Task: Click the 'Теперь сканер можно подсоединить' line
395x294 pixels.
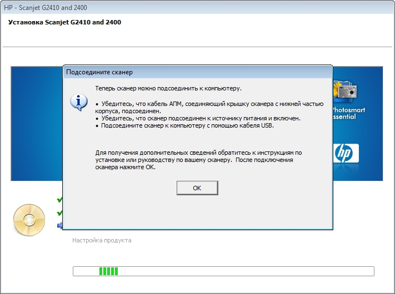Action: click(168, 88)
